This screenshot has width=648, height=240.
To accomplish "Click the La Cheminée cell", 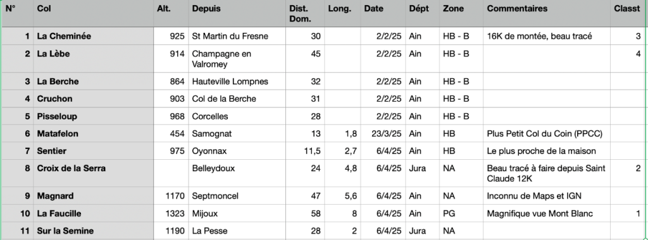I will [94, 36].
